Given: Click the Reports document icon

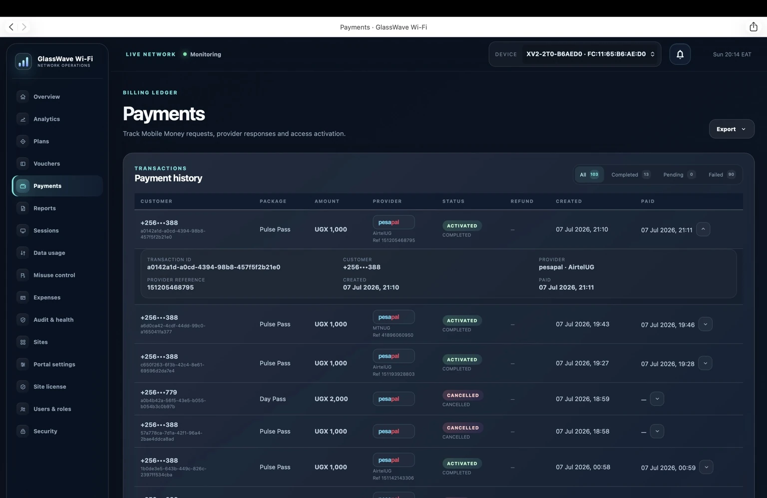Looking at the screenshot, I should point(22,208).
